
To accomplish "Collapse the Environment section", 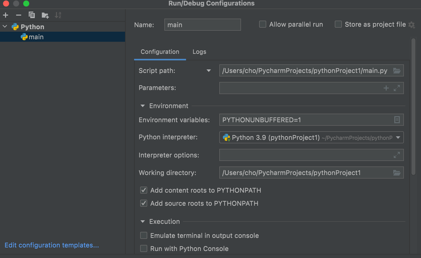I will point(143,106).
